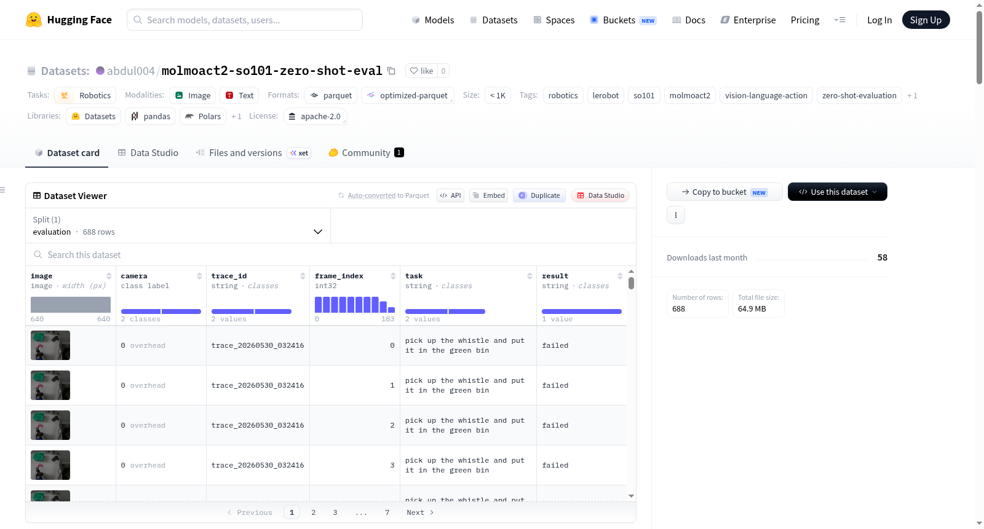
Task: Click the camera class distribution bar
Action: click(x=161, y=312)
